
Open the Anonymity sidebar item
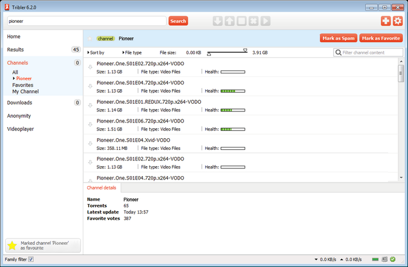click(19, 116)
